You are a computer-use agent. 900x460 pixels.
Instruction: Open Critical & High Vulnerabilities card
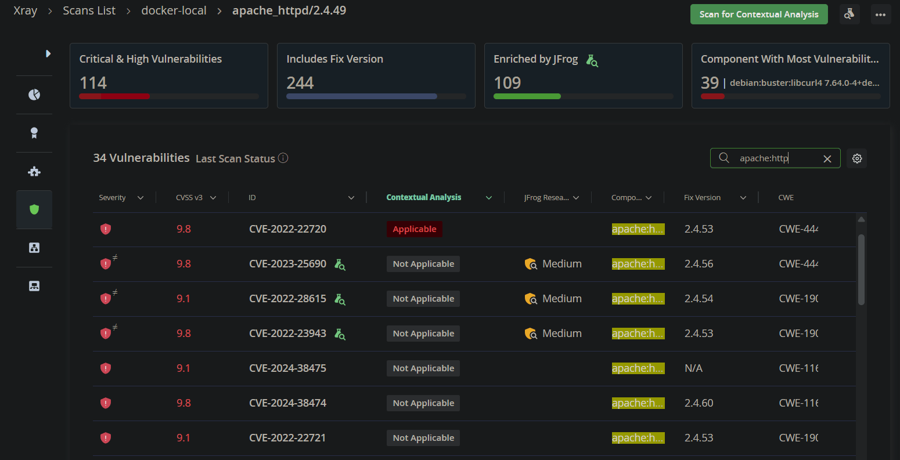(169, 75)
